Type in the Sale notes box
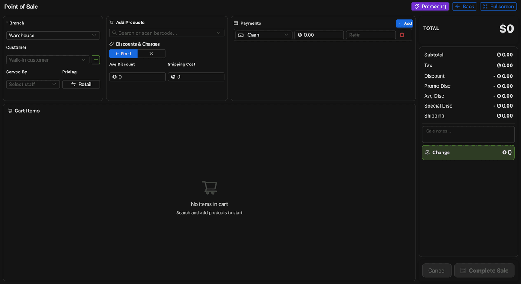 click(x=468, y=134)
